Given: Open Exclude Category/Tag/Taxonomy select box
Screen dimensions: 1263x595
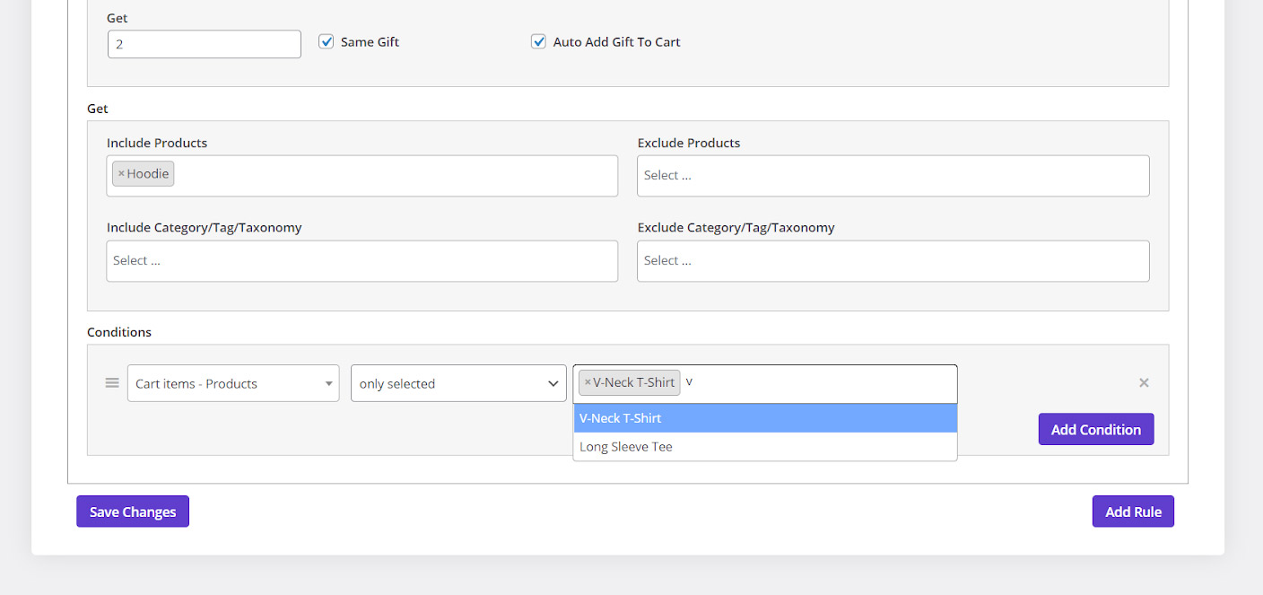Looking at the screenshot, I should (893, 261).
